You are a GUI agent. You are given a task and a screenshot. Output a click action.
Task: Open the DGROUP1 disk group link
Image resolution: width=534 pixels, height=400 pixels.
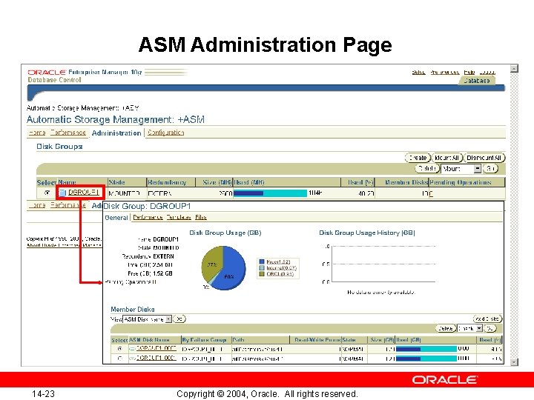tap(83, 192)
